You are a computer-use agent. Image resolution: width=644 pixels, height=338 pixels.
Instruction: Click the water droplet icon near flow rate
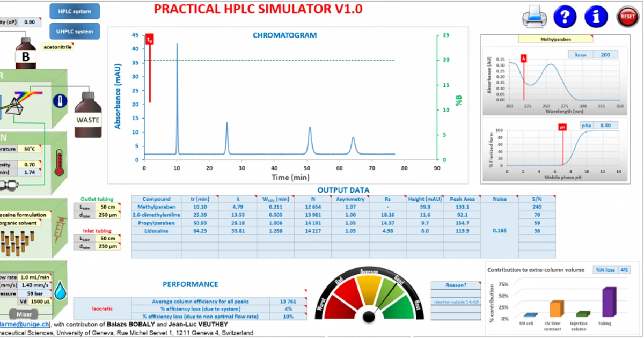60,290
